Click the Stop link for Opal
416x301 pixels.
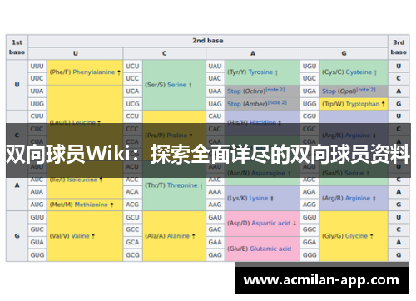[329, 91]
